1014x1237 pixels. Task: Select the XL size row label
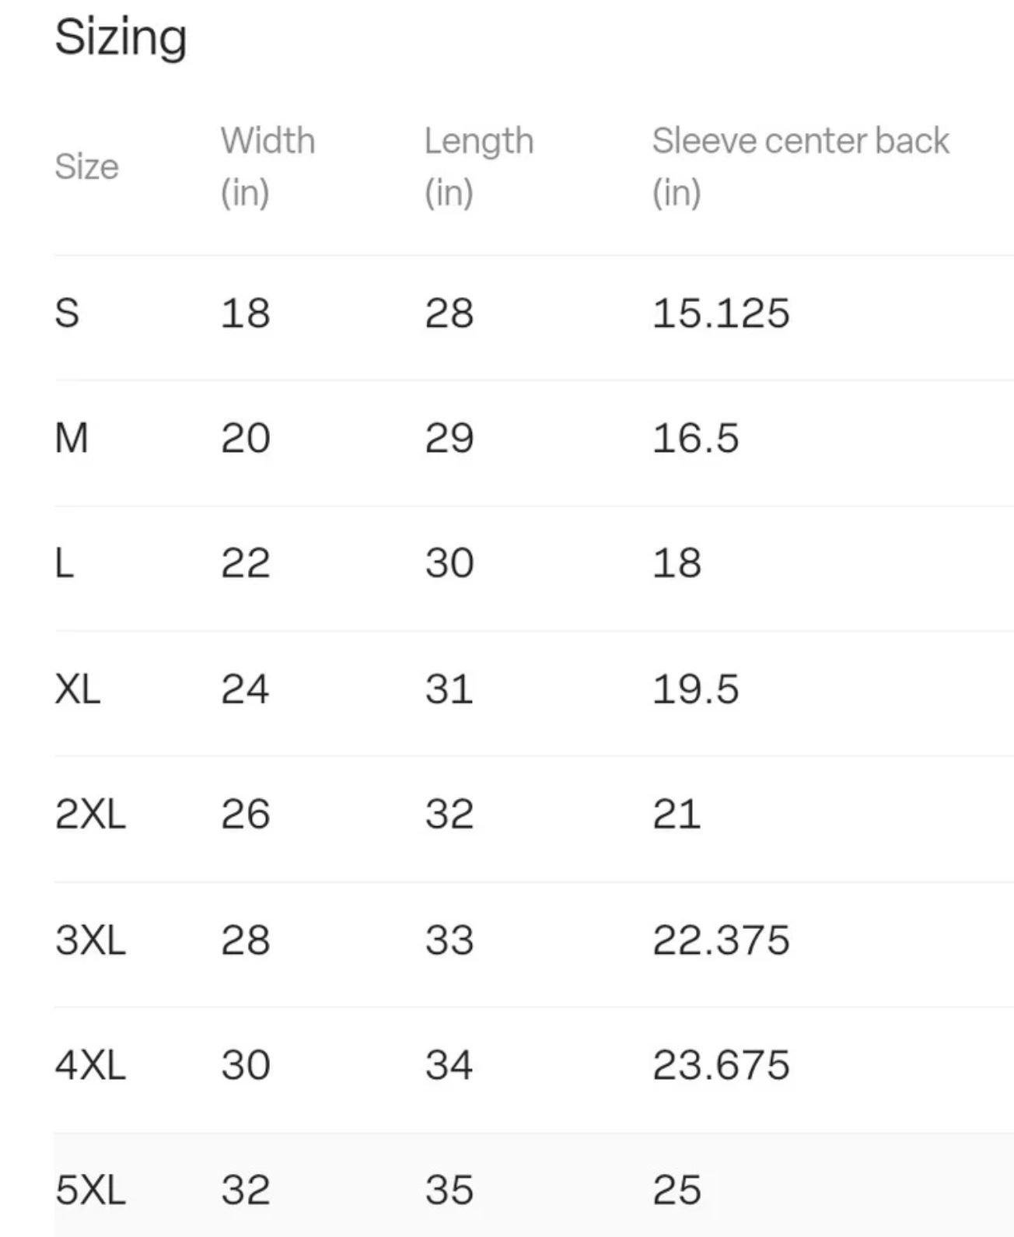pyautogui.click(x=78, y=689)
